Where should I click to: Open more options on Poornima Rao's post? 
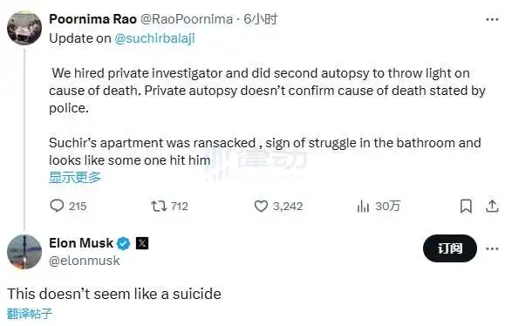(492, 19)
